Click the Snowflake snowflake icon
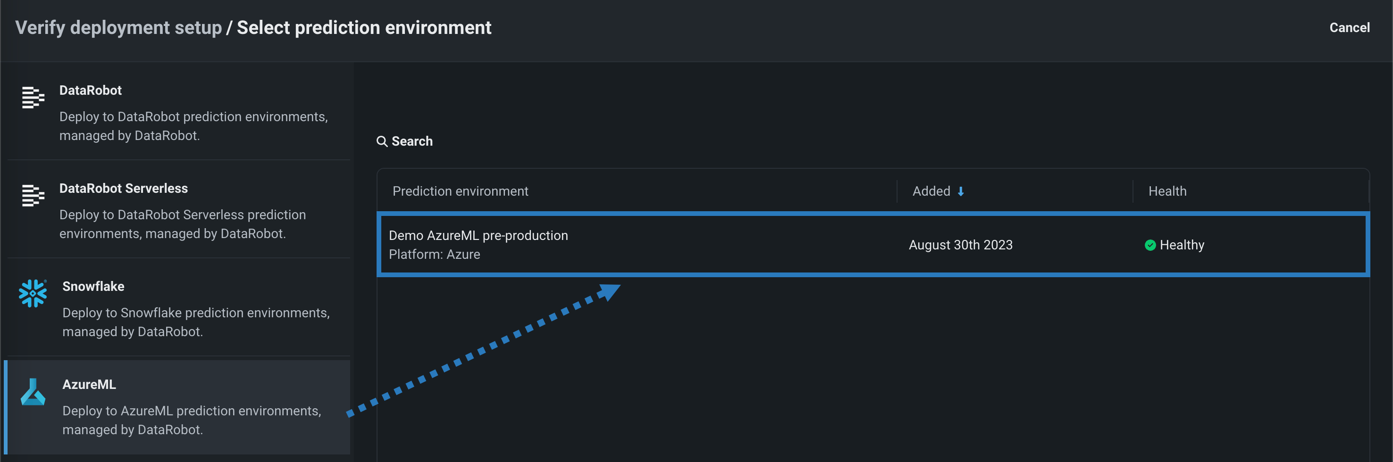The height and width of the screenshot is (462, 1393). pos(33,293)
